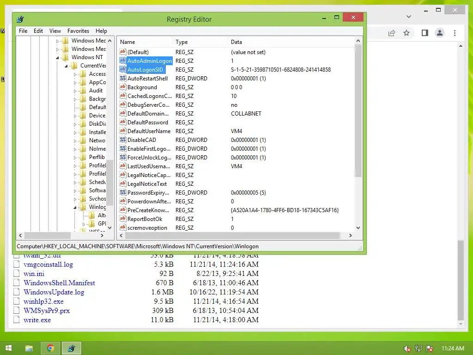Select the Background value icon
473x355 pixels.
coord(122,87)
